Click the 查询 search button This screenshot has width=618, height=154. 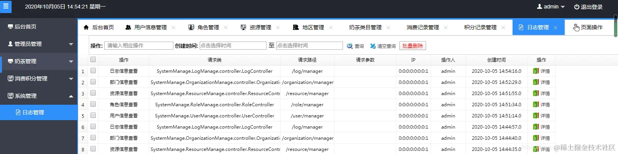click(x=355, y=46)
